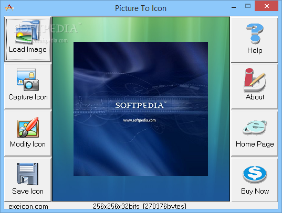The image size is (282, 213).
Task: Click the About button label
Action: (255, 97)
